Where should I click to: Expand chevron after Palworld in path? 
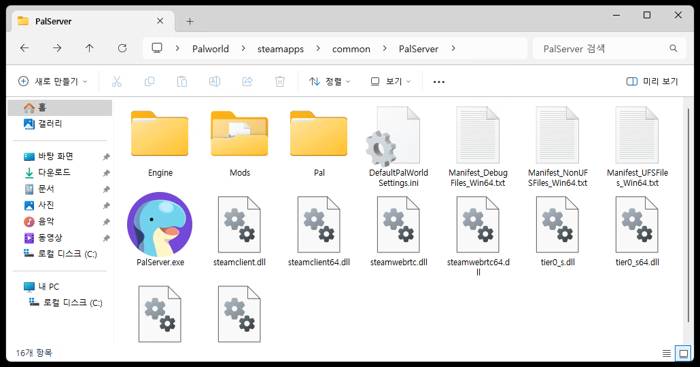coord(243,48)
